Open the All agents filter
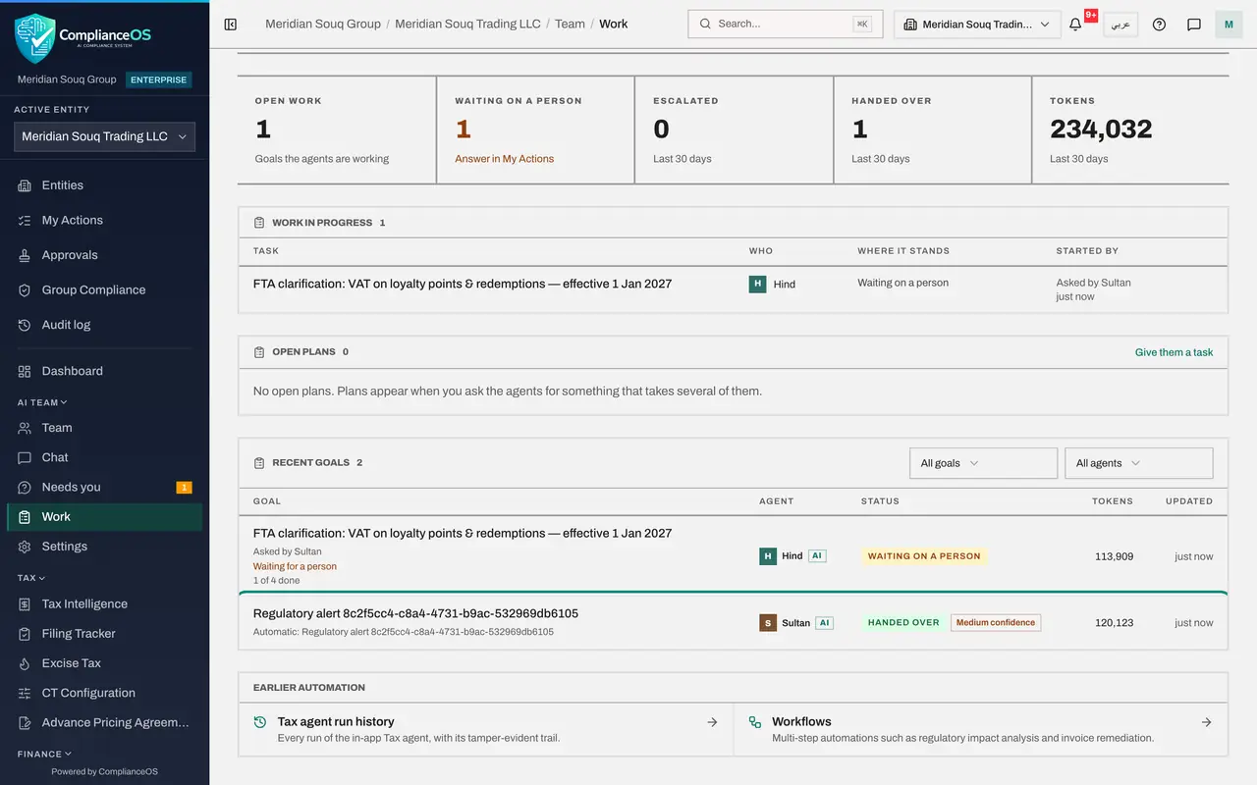The height and width of the screenshot is (785, 1257). point(1139,463)
